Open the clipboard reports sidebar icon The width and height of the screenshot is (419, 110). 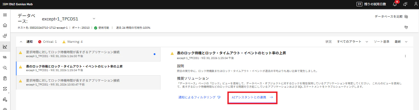click(5, 78)
